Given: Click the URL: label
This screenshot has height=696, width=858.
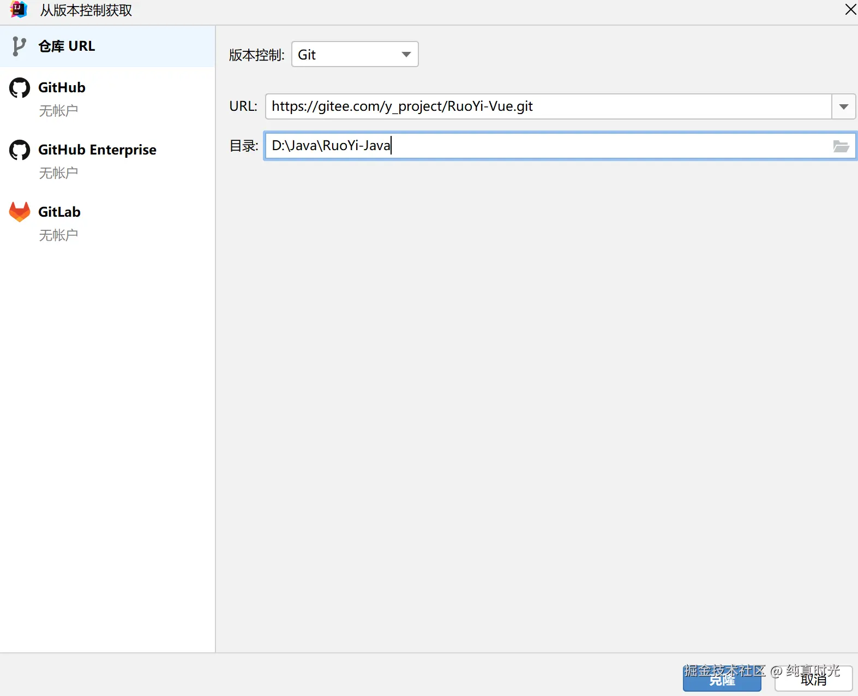Looking at the screenshot, I should coord(243,106).
